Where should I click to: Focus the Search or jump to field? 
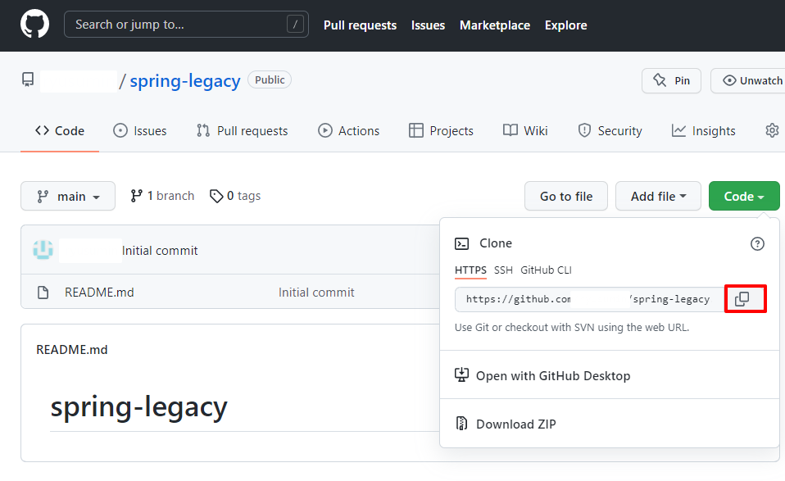[186, 24]
